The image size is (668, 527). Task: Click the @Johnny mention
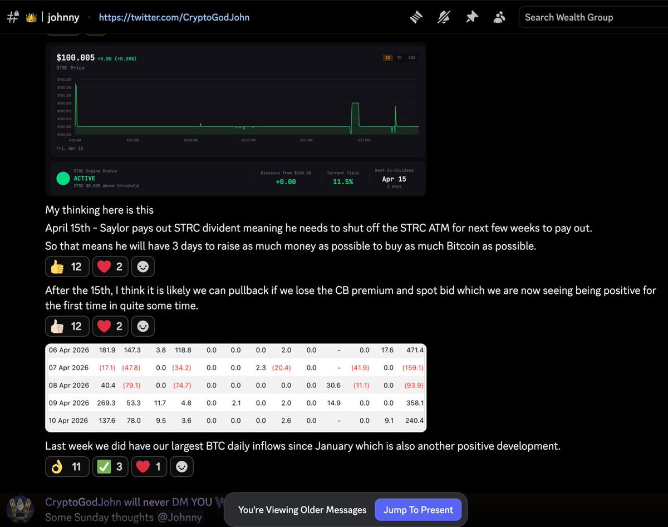(x=179, y=517)
